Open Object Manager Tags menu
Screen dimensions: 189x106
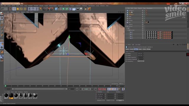[144, 8]
